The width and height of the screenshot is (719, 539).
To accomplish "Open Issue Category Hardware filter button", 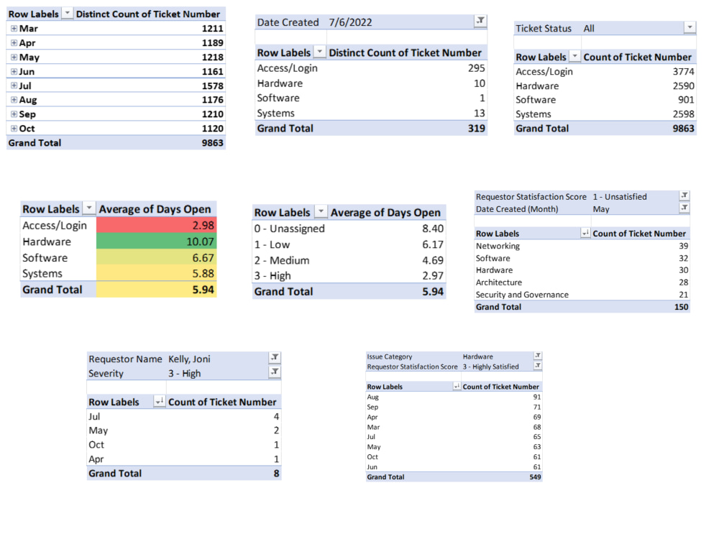I will point(538,356).
